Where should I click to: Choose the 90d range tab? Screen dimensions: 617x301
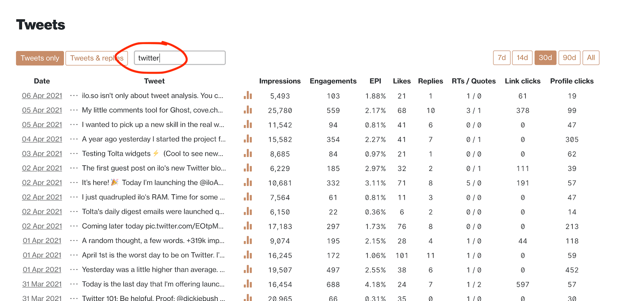click(569, 58)
